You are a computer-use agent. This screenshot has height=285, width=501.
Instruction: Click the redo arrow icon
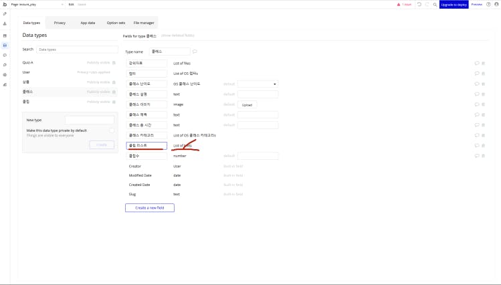click(427, 5)
